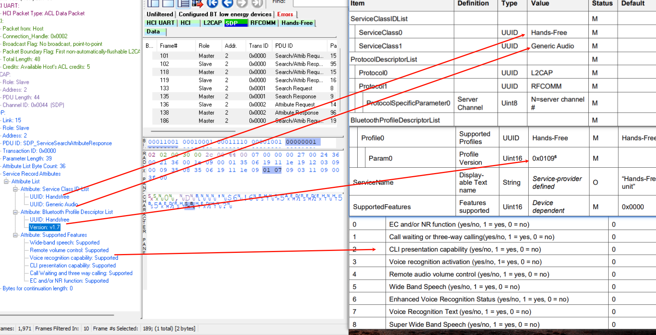Click PDU ID: SDP_ServiceSearchAttributeResponse line
656x335 pixels.
click(57, 143)
